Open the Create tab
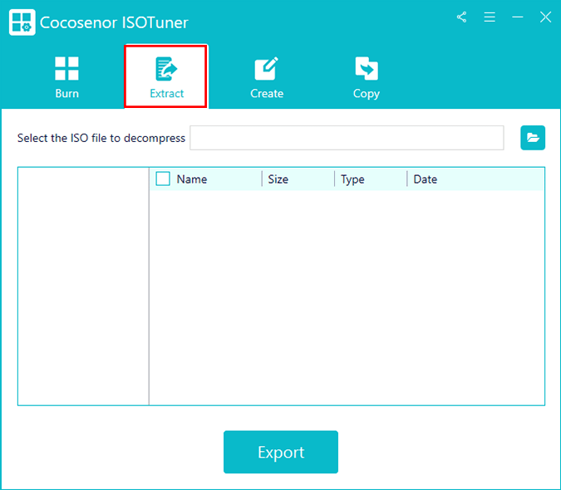 (267, 77)
